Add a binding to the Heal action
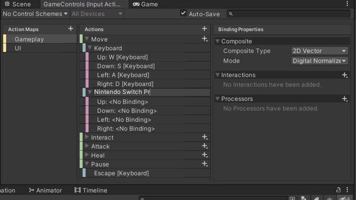This screenshot has width=356, height=200. tap(205, 155)
